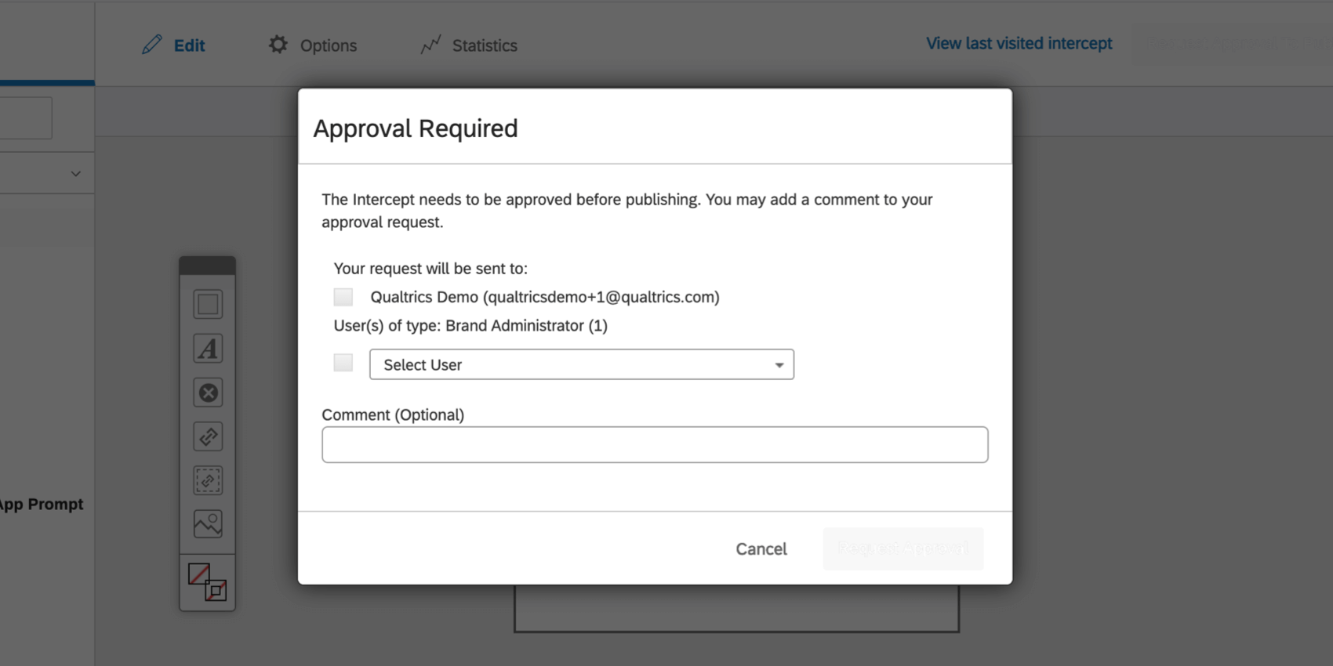The height and width of the screenshot is (666, 1333).
Task: Click the Cancel button
Action: (760, 548)
